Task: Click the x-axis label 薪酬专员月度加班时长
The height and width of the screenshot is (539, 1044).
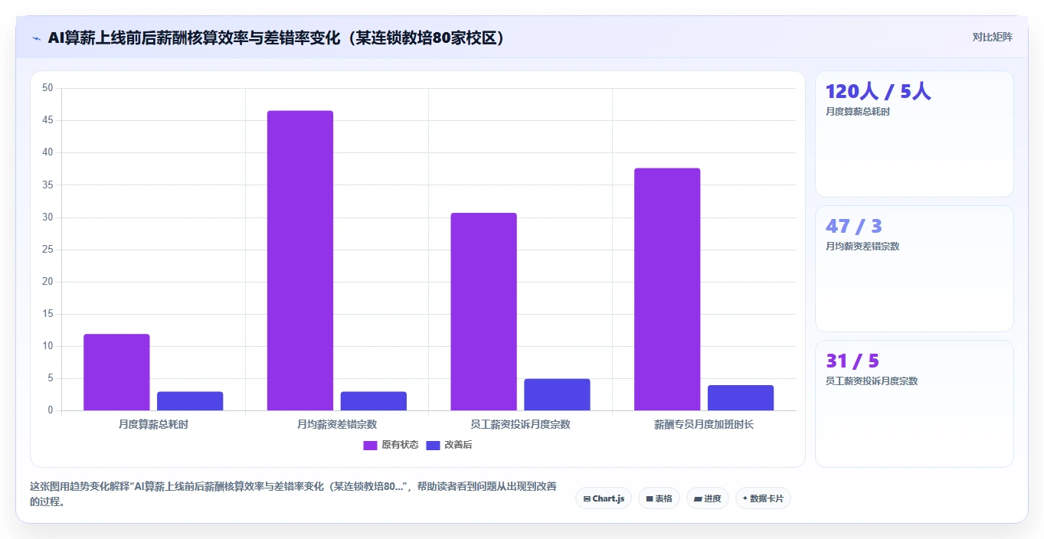Action: pos(704,424)
